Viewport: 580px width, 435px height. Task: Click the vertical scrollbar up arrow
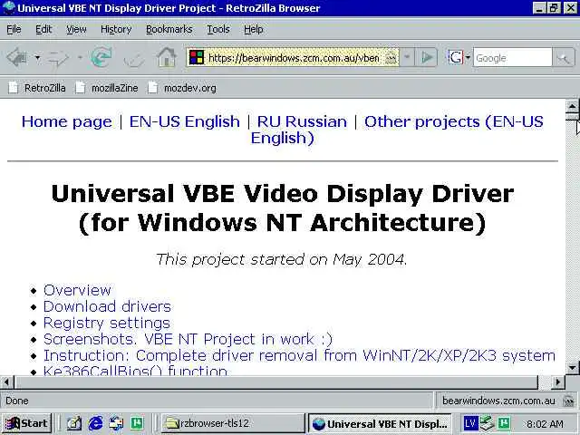coord(572,107)
